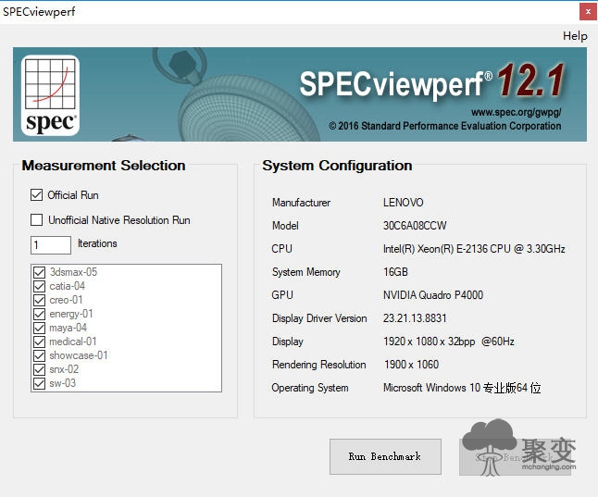Click the Measurement Selection heading
Image resolution: width=598 pixels, height=497 pixels.
pyautogui.click(x=104, y=166)
